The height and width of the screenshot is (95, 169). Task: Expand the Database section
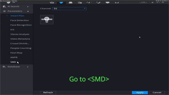coord(16,67)
